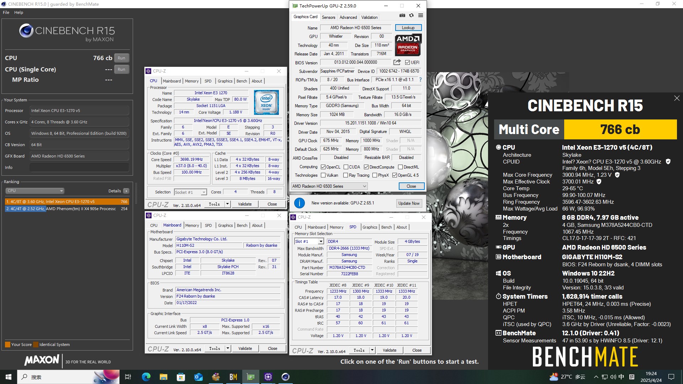Image resolution: width=683 pixels, height=384 pixels.
Task: Open File Explorer from the taskbar
Action: (x=163, y=377)
